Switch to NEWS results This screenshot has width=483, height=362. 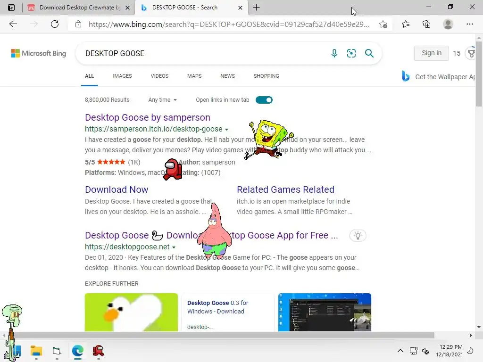click(x=228, y=76)
